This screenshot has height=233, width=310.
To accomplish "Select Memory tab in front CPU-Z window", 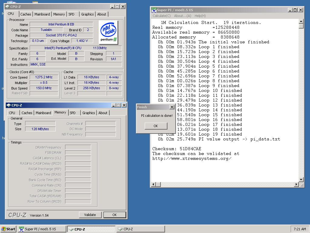I will click(60, 112).
